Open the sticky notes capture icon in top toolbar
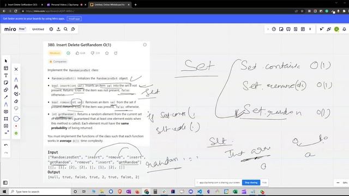349x196 pixels. [x=281, y=29]
